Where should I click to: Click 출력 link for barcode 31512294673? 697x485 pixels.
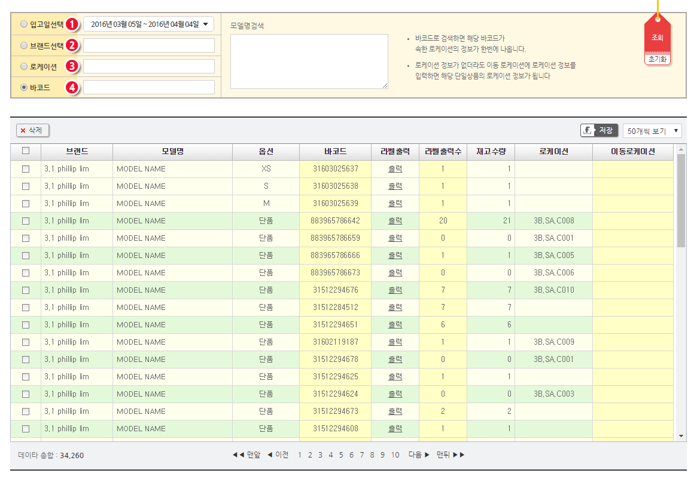[x=395, y=411]
